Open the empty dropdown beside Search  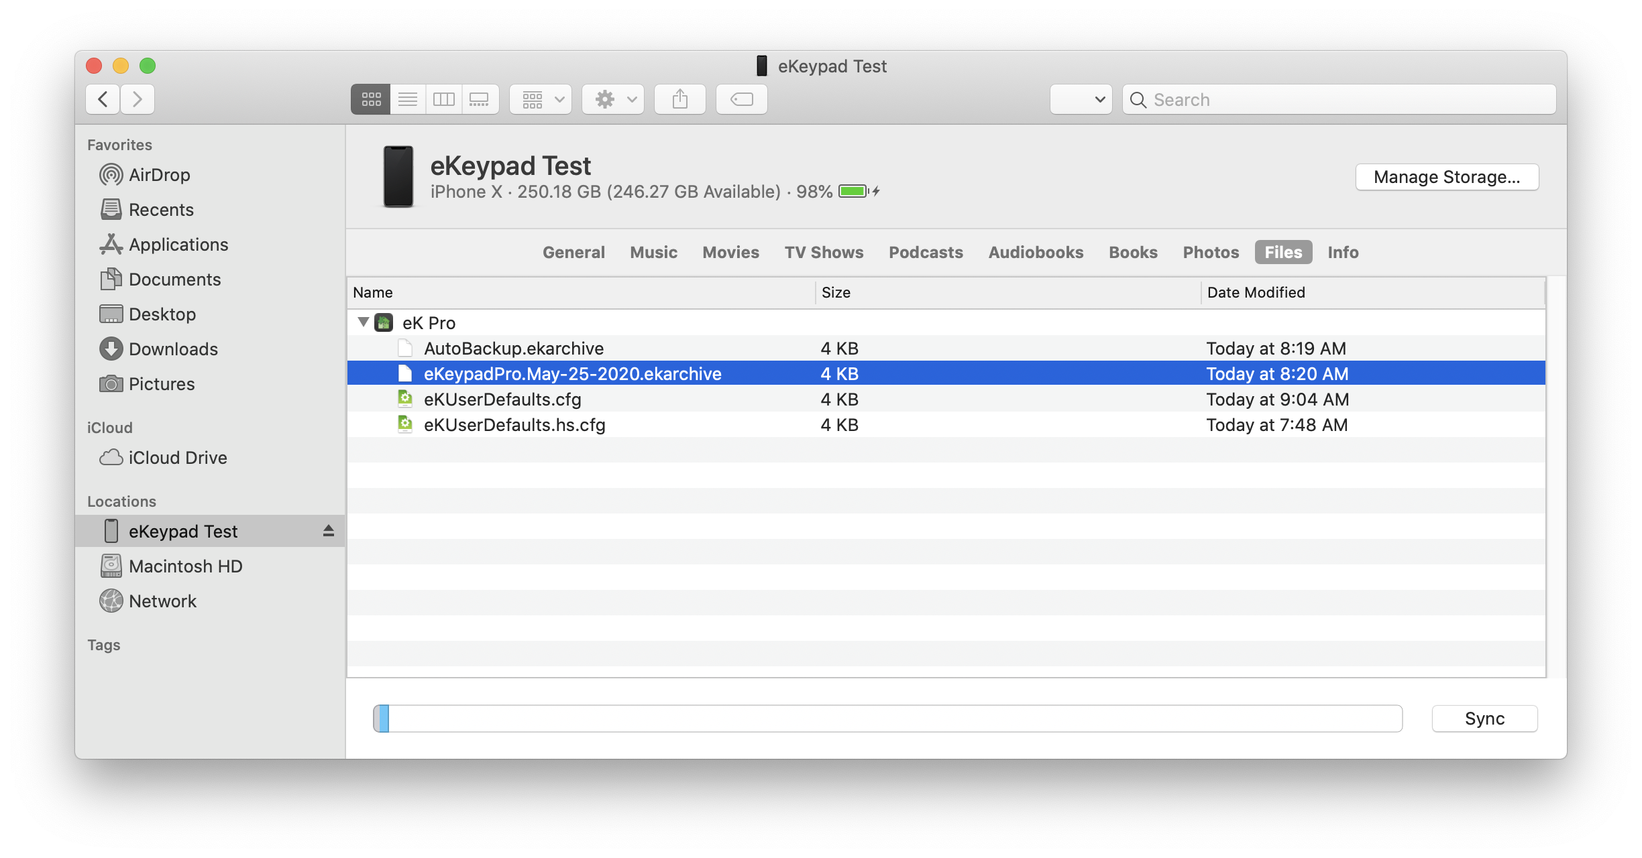[1081, 99]
